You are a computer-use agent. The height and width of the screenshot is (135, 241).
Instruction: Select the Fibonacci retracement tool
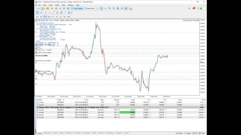coord(61,12)
